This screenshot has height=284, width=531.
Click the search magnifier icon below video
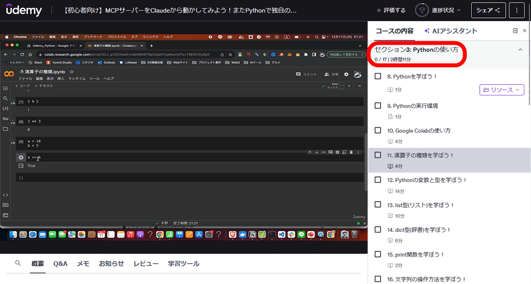18,263
